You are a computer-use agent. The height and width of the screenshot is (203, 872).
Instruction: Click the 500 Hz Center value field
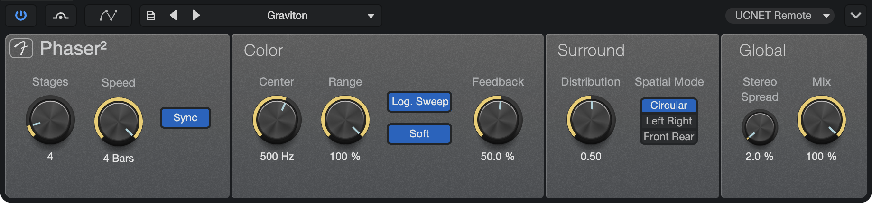tap(277, 157)
